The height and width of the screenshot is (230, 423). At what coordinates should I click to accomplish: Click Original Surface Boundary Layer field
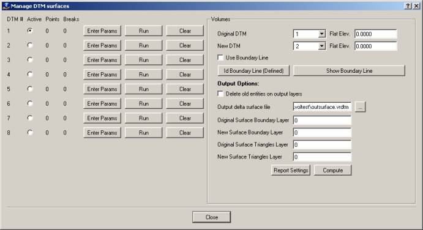(x=322, y=120)
